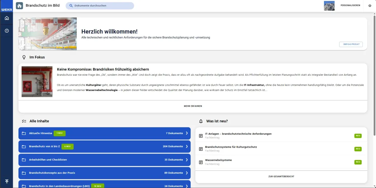Image resolution: width=376 pixels, height=188 pixels.
Task: Open Wassernebelsysteme article
Action: [218, 160]
